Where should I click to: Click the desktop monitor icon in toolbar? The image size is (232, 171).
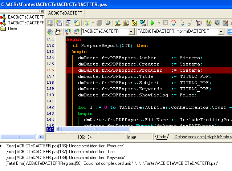coord(50,23)
